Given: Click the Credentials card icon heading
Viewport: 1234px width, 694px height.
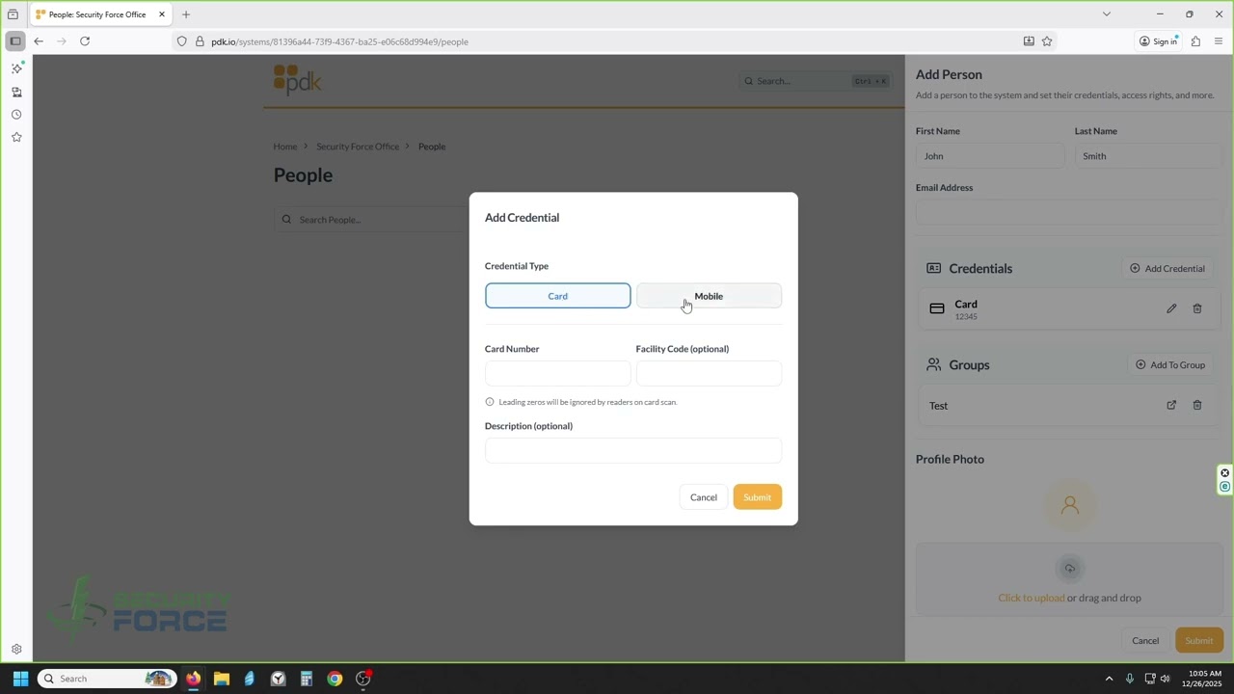Looking at the screenshot, I should click(x=933, y=269).
